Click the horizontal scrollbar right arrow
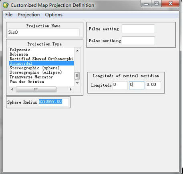 point(70,89)
